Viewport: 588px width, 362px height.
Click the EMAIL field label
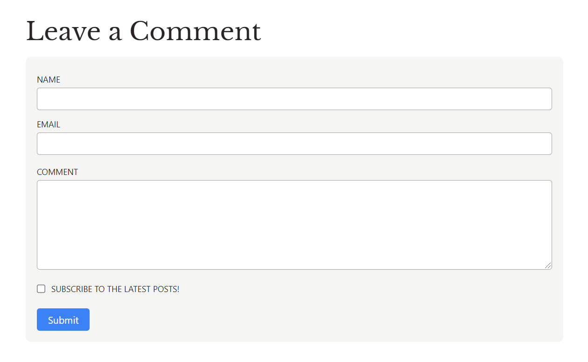tap(49, 125)
